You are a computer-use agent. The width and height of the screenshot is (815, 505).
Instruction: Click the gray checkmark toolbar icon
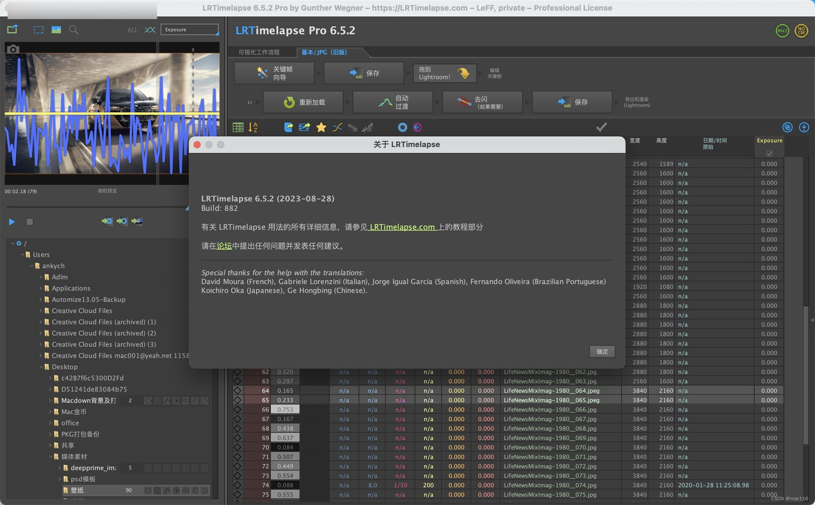pos(601,127)
